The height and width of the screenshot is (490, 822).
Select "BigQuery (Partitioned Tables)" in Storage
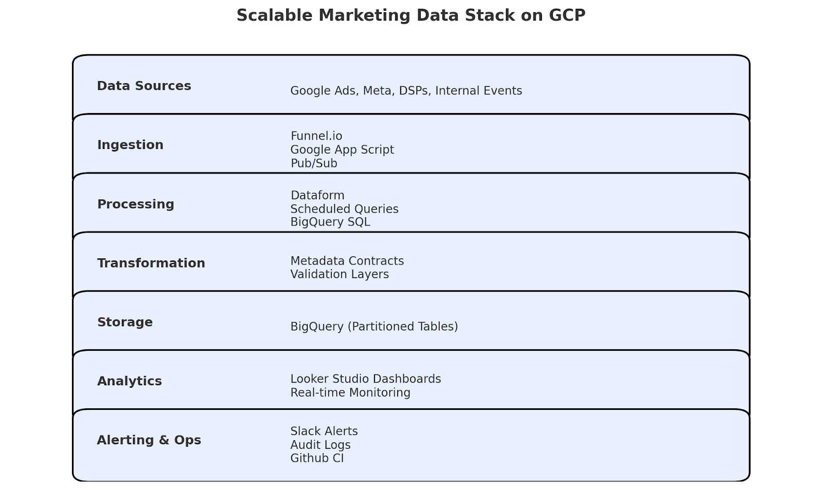click(373, 327)
